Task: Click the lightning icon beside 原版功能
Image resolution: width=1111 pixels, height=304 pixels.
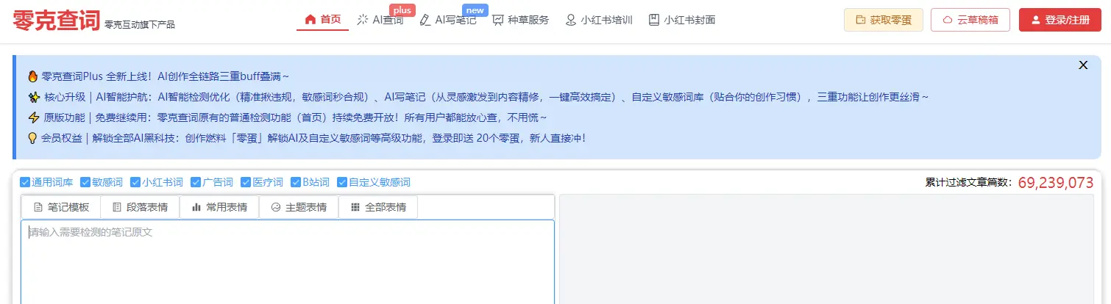Action: coord(33,117)
